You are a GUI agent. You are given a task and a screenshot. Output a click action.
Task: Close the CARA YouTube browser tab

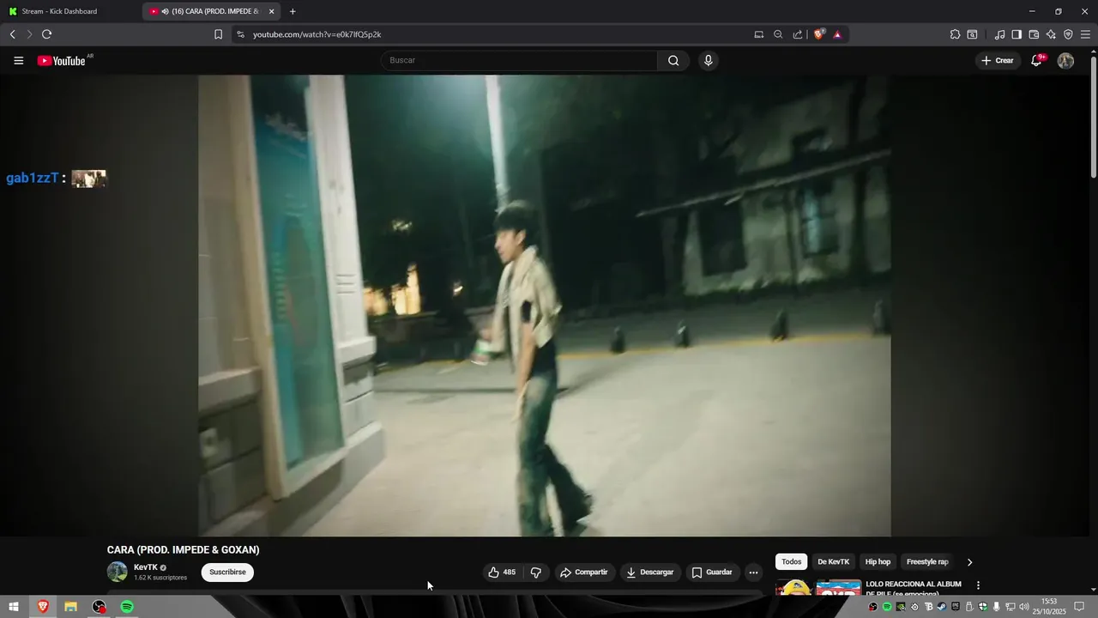pos(271,11)
